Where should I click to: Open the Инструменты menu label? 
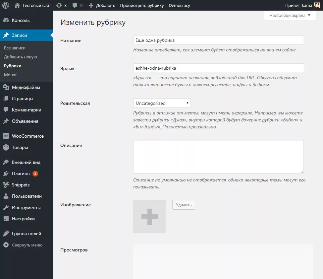(x=26, y=207)
